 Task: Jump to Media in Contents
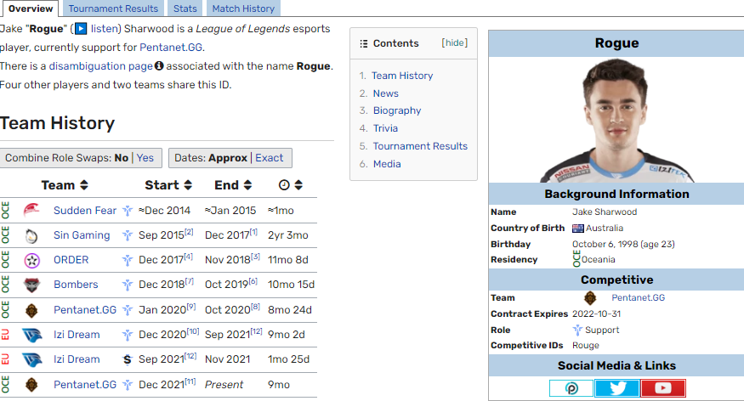tap(387, 164)
